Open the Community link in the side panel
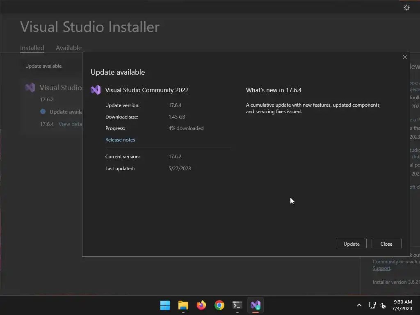This screenshot has width=420, height=315. (x=385, y=262)
